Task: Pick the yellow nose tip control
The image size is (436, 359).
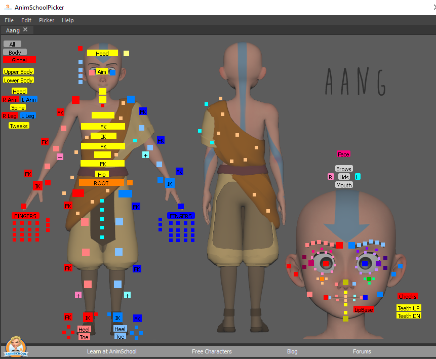Action: click(x=345, y=282)
